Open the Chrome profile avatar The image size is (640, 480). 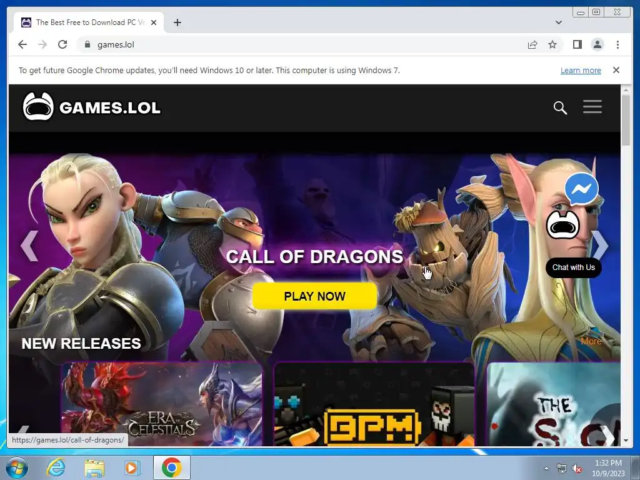(x=597, y=44)
